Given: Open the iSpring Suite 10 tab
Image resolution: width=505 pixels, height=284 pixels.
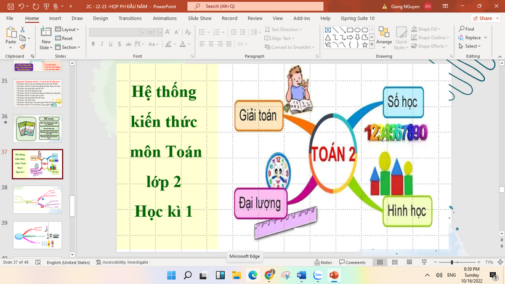Looking at the screenshot, I should click(x=357, y=18).
